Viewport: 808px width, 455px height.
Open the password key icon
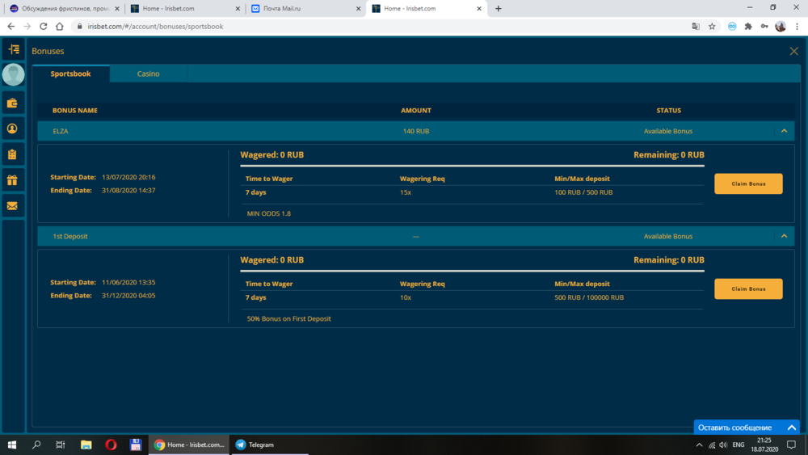click(x=764, y=27)
